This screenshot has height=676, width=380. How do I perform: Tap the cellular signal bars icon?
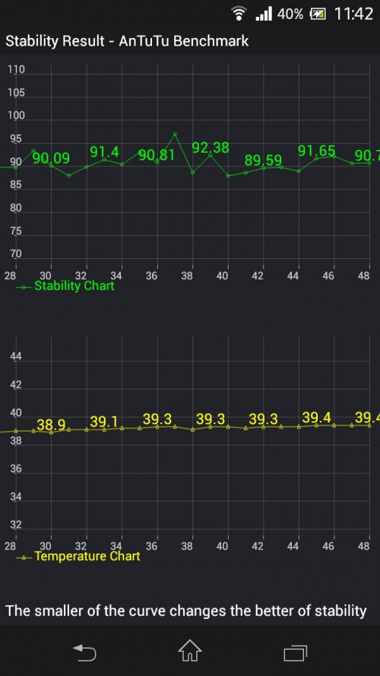pyautogui.click(x=264, y=14)
